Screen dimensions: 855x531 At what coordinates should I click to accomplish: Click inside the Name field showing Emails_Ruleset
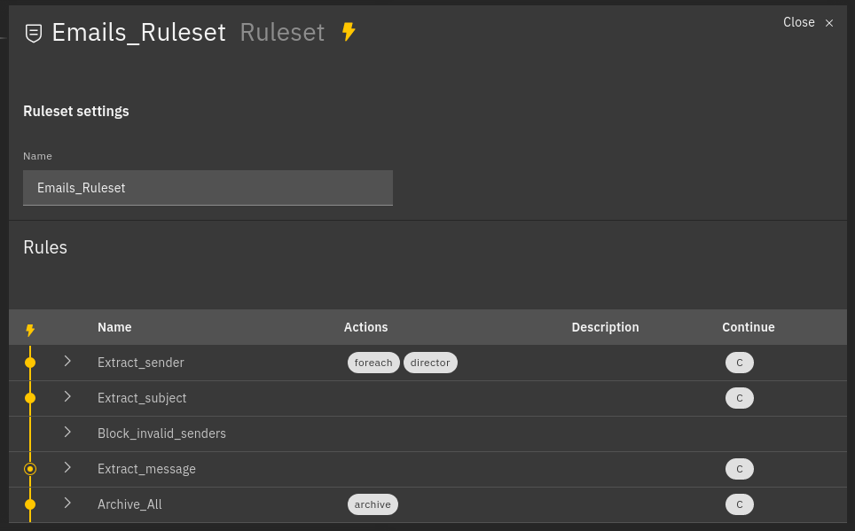pos(208,188)
